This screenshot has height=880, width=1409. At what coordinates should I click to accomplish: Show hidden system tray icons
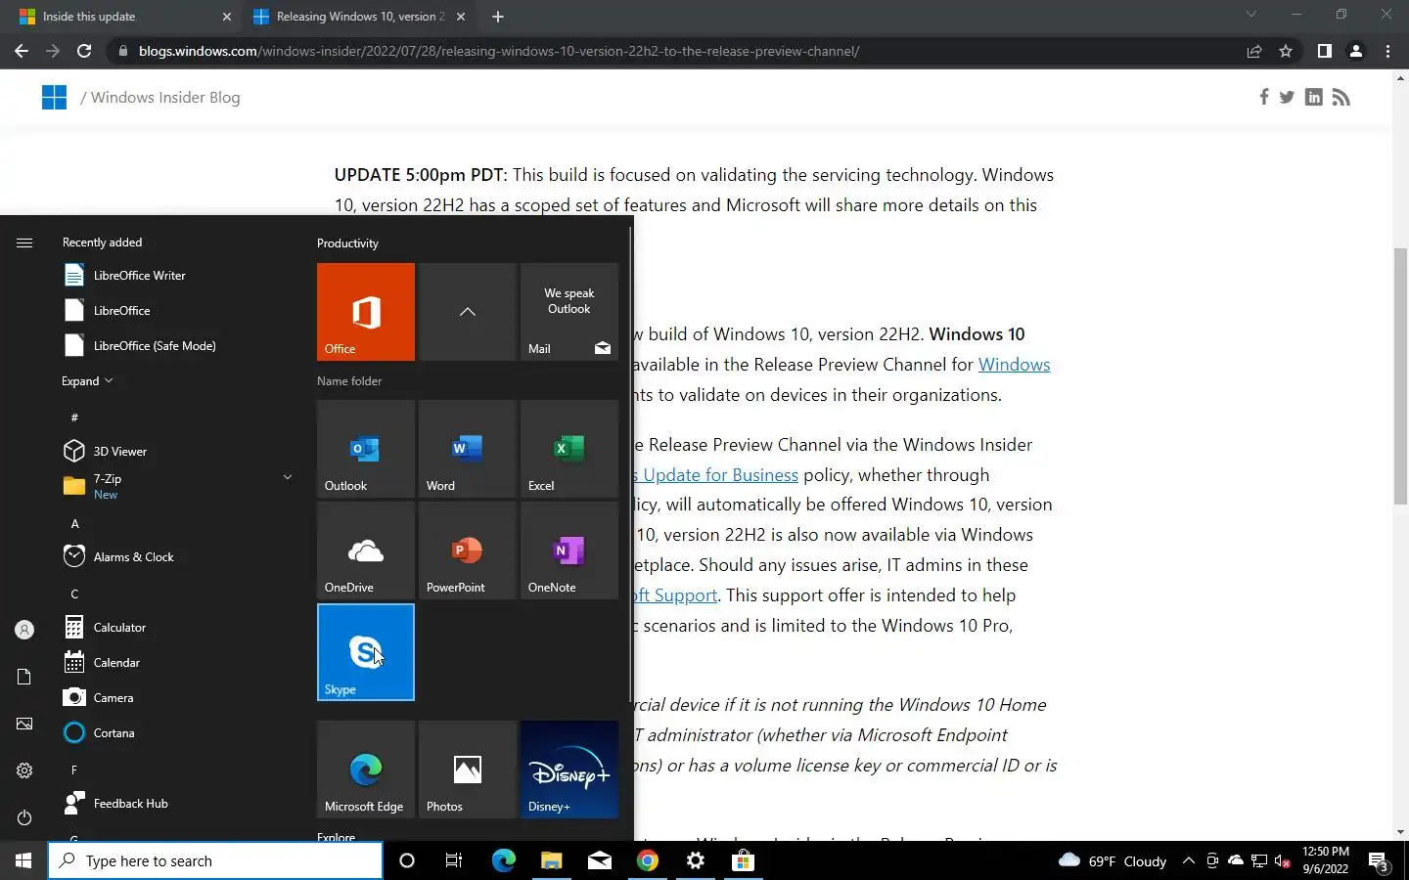tap(1188, 860)
